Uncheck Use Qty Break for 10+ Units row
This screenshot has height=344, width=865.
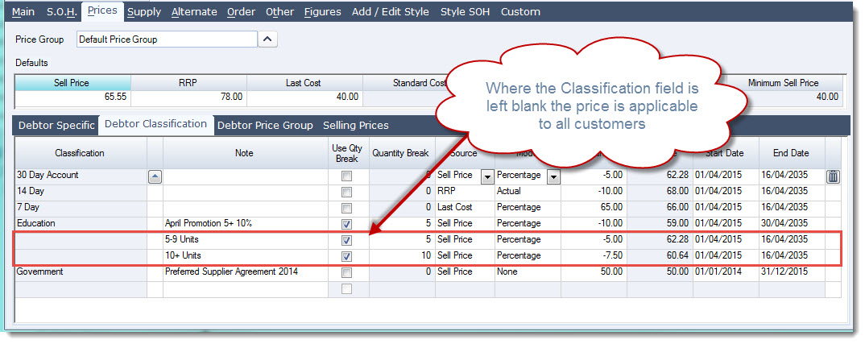click(x=346, y=256)
